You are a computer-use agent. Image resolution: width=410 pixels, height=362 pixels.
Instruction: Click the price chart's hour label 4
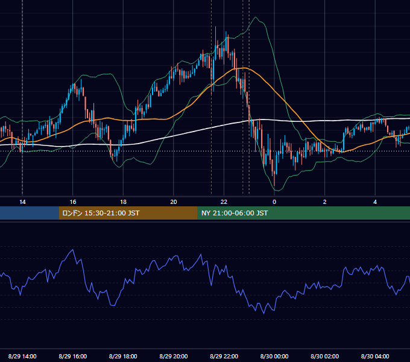[375, 202]
